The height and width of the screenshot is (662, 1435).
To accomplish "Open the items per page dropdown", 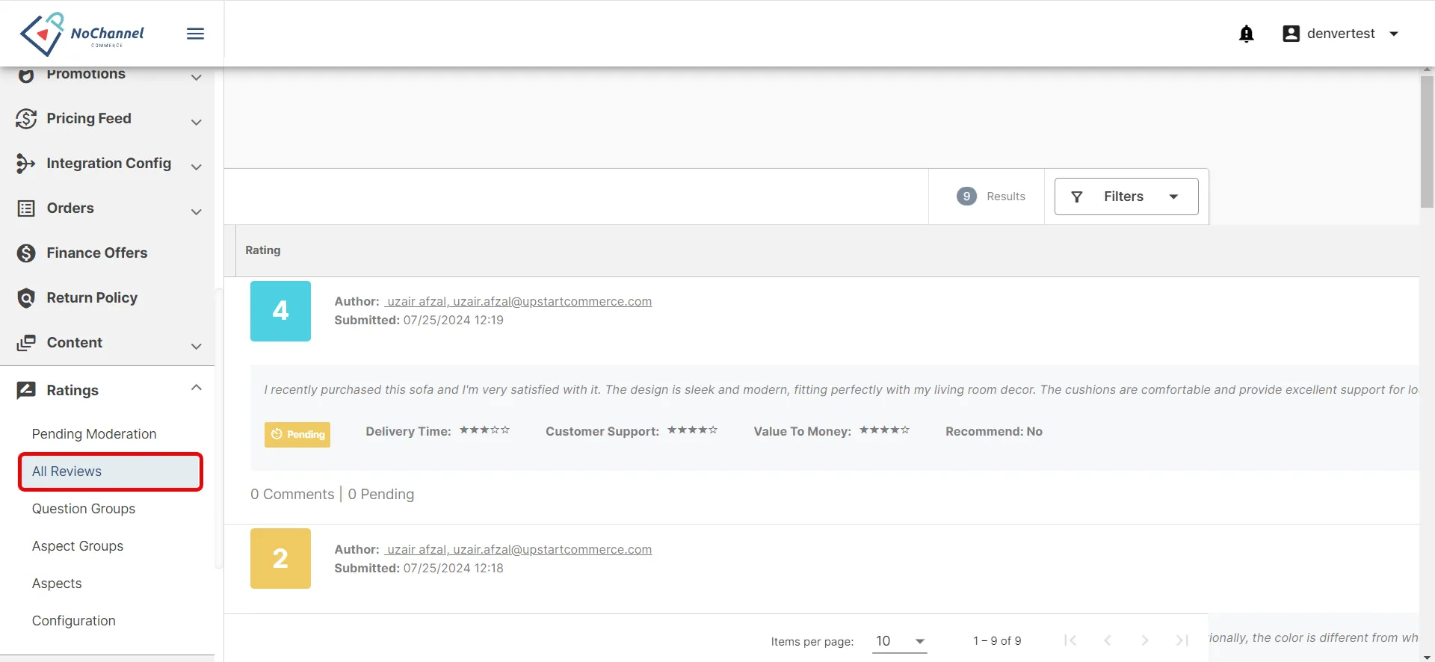I will tap(900, 641).
